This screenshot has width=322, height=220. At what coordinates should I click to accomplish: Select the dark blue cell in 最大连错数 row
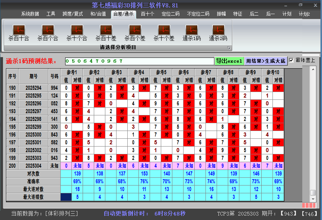pyautogui.click(x=66, y=197)
